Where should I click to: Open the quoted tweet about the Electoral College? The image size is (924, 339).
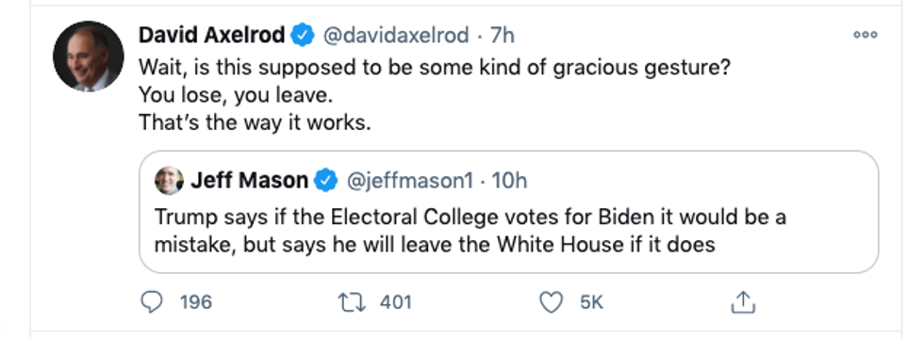508,212
